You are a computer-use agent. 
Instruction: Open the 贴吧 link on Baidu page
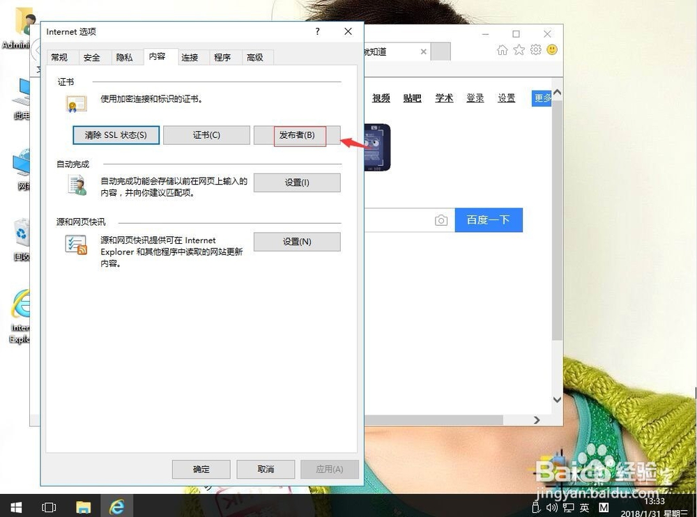click(x=412, y=98)
